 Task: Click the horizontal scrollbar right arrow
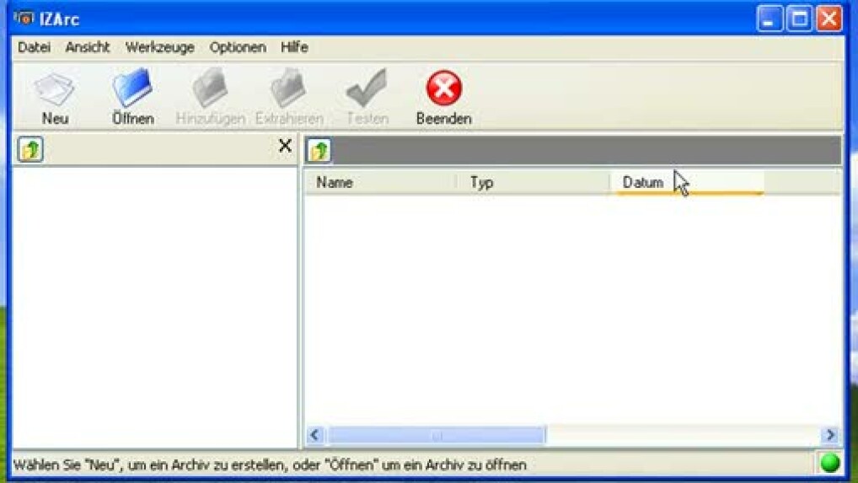coord(830,435)
